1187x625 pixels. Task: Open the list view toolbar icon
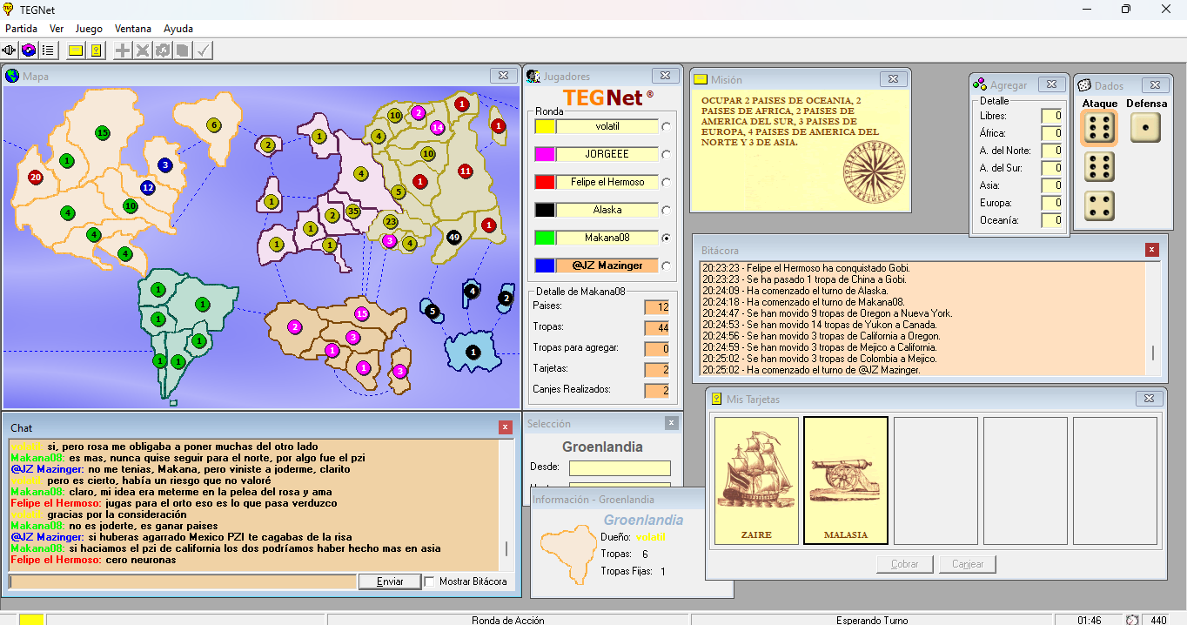pyautogui.click(x=48, y=50)
